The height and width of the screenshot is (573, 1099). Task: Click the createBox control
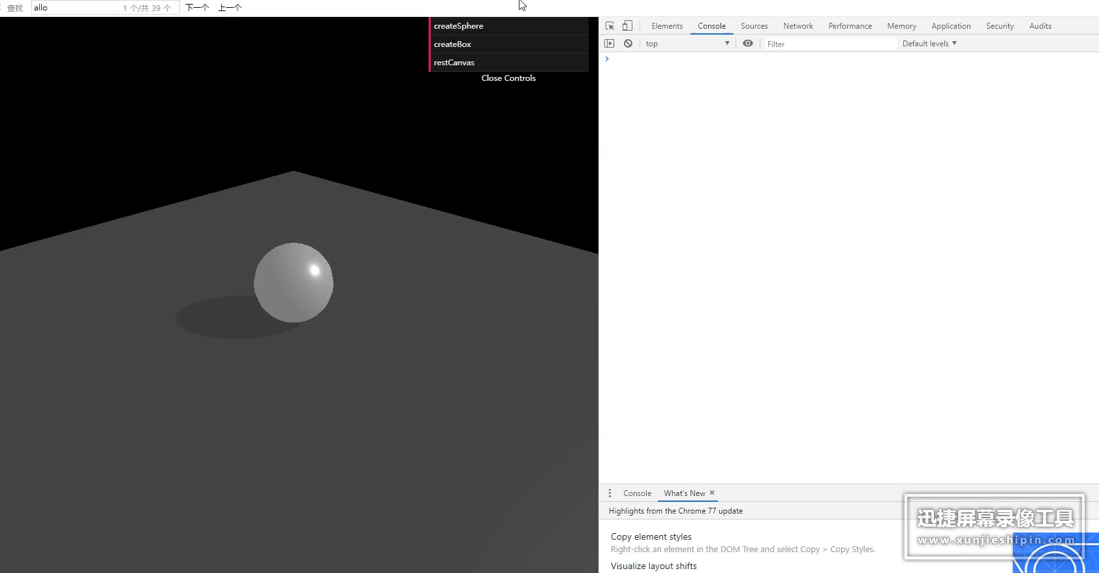coord(509,44)
